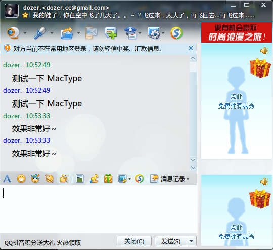The height and width of the screenshot is (250, 273).
Task: Send a file using folder icon
Action: [67, 32]
